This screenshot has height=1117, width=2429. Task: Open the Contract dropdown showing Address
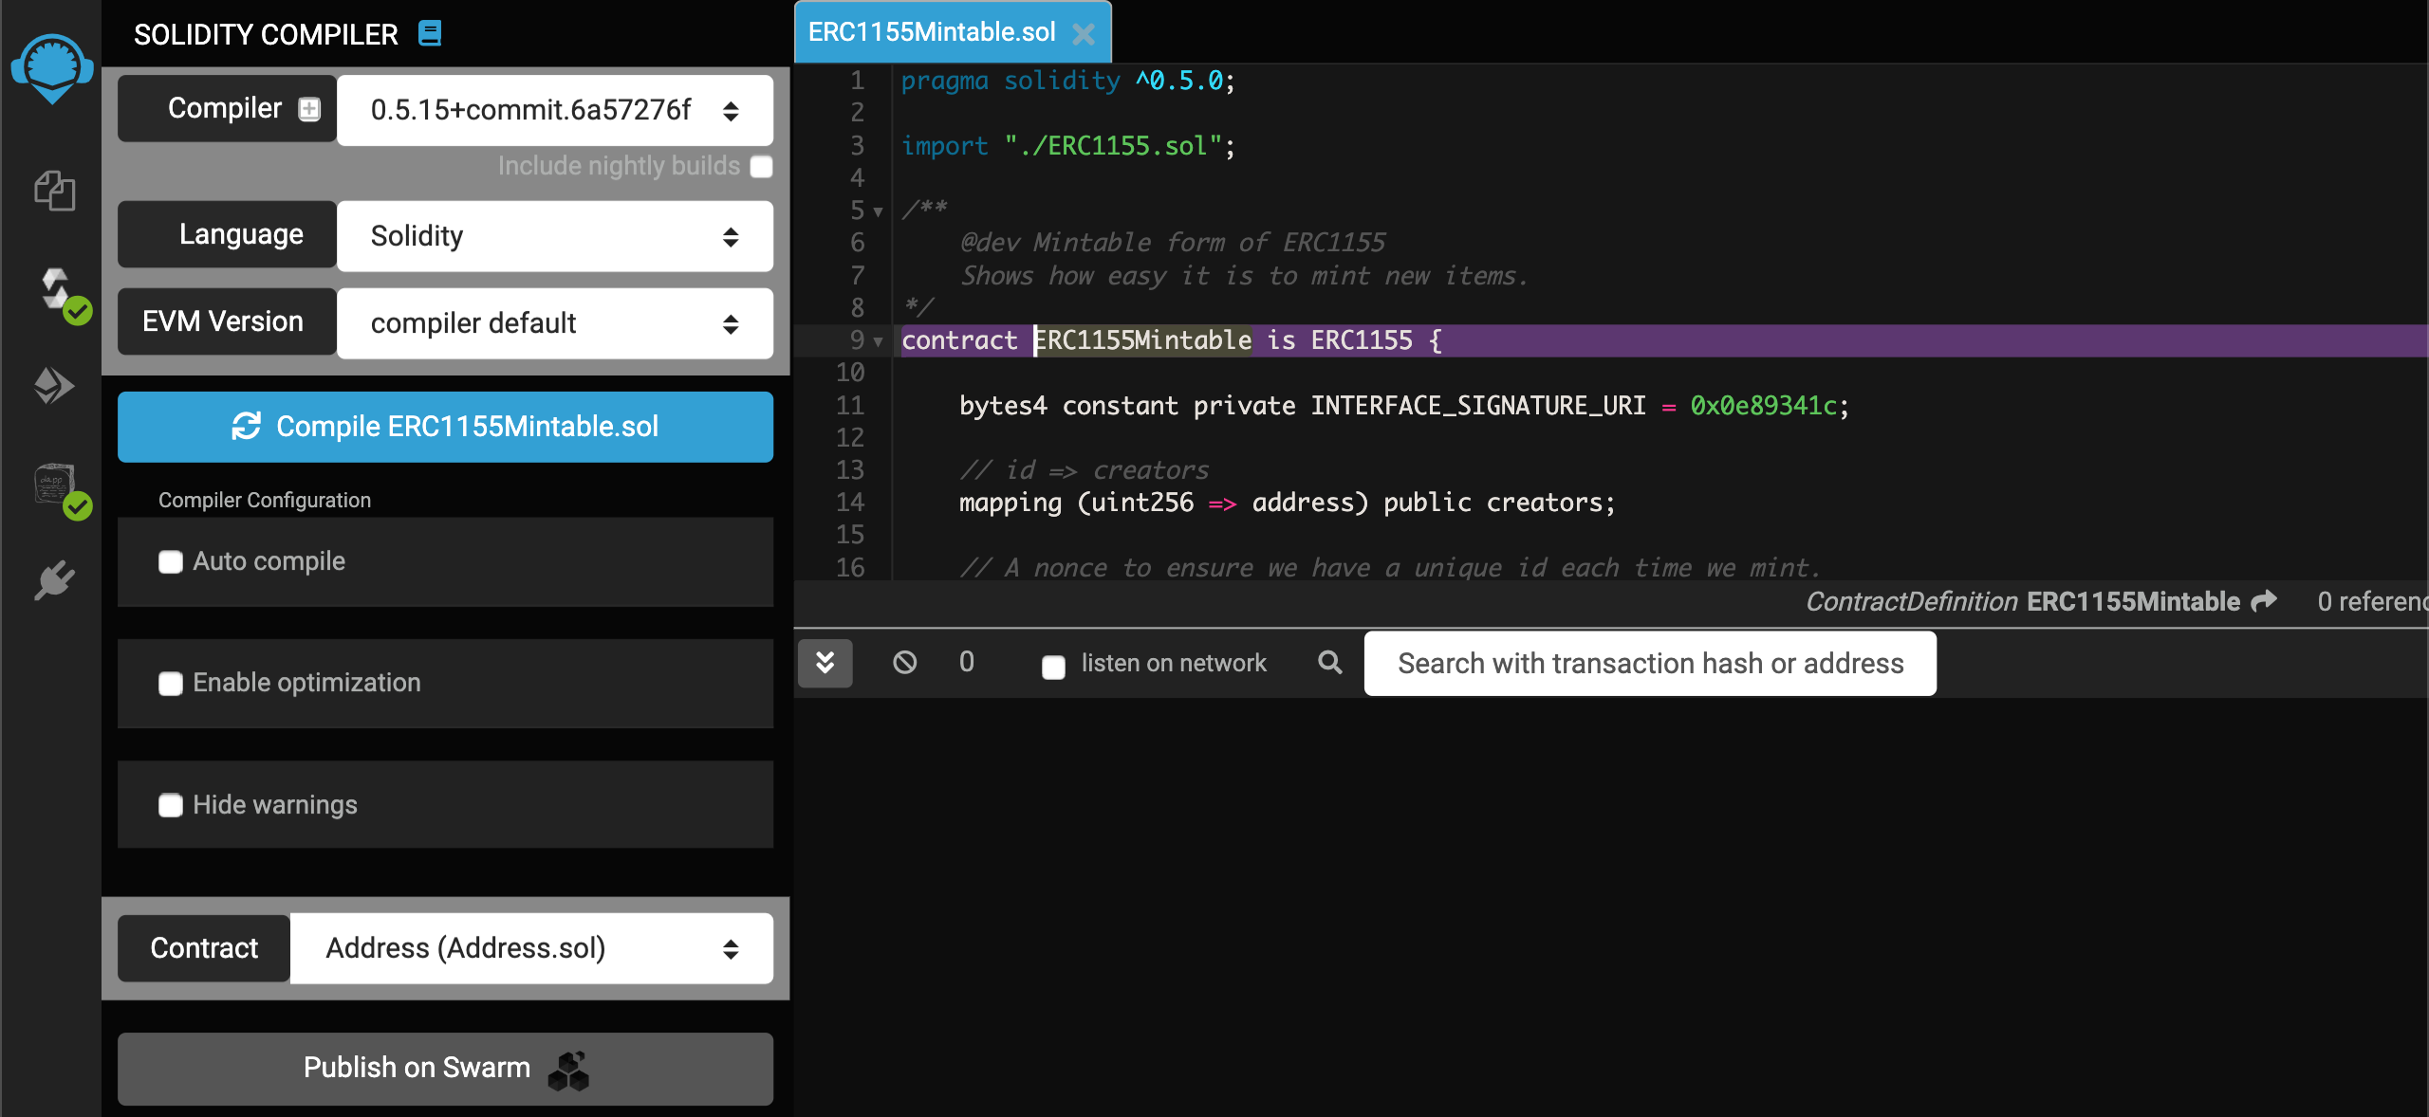coord(531,948)
